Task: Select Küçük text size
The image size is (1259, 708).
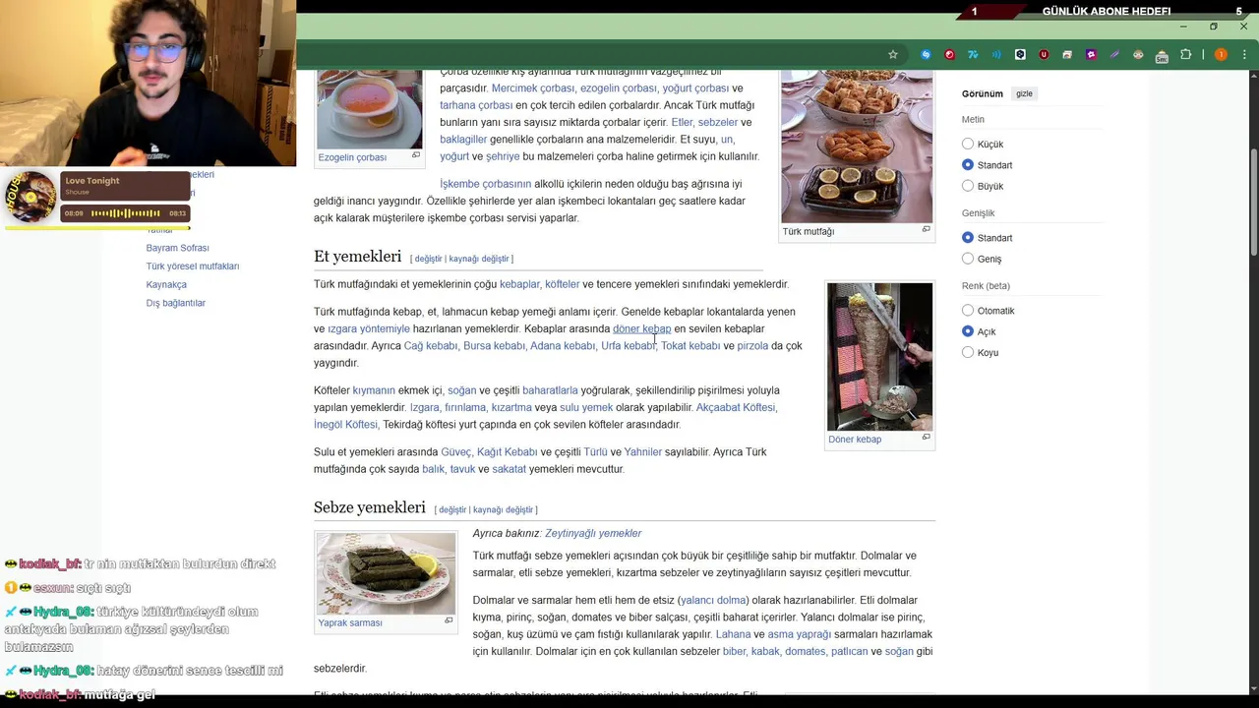Action: tap(968, 144)
